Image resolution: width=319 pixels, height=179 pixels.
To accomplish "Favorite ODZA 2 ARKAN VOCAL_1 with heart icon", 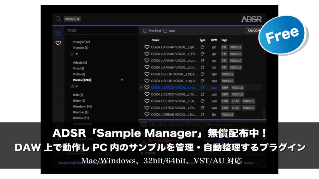I will click(x=146, y=47).
